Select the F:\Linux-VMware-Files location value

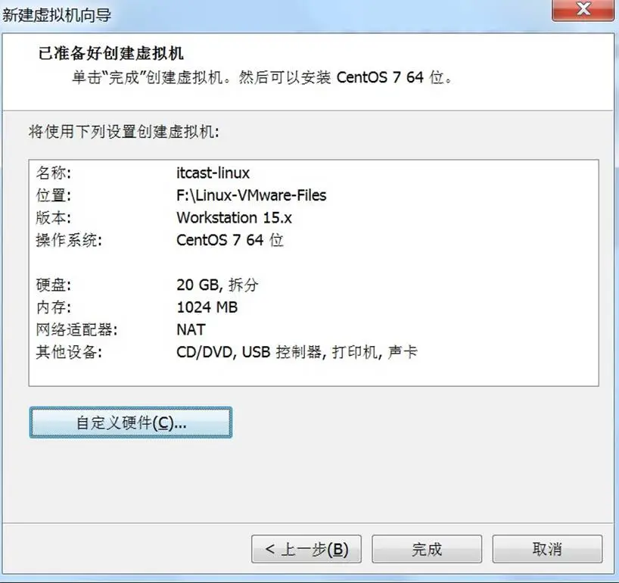pos(251,195)
